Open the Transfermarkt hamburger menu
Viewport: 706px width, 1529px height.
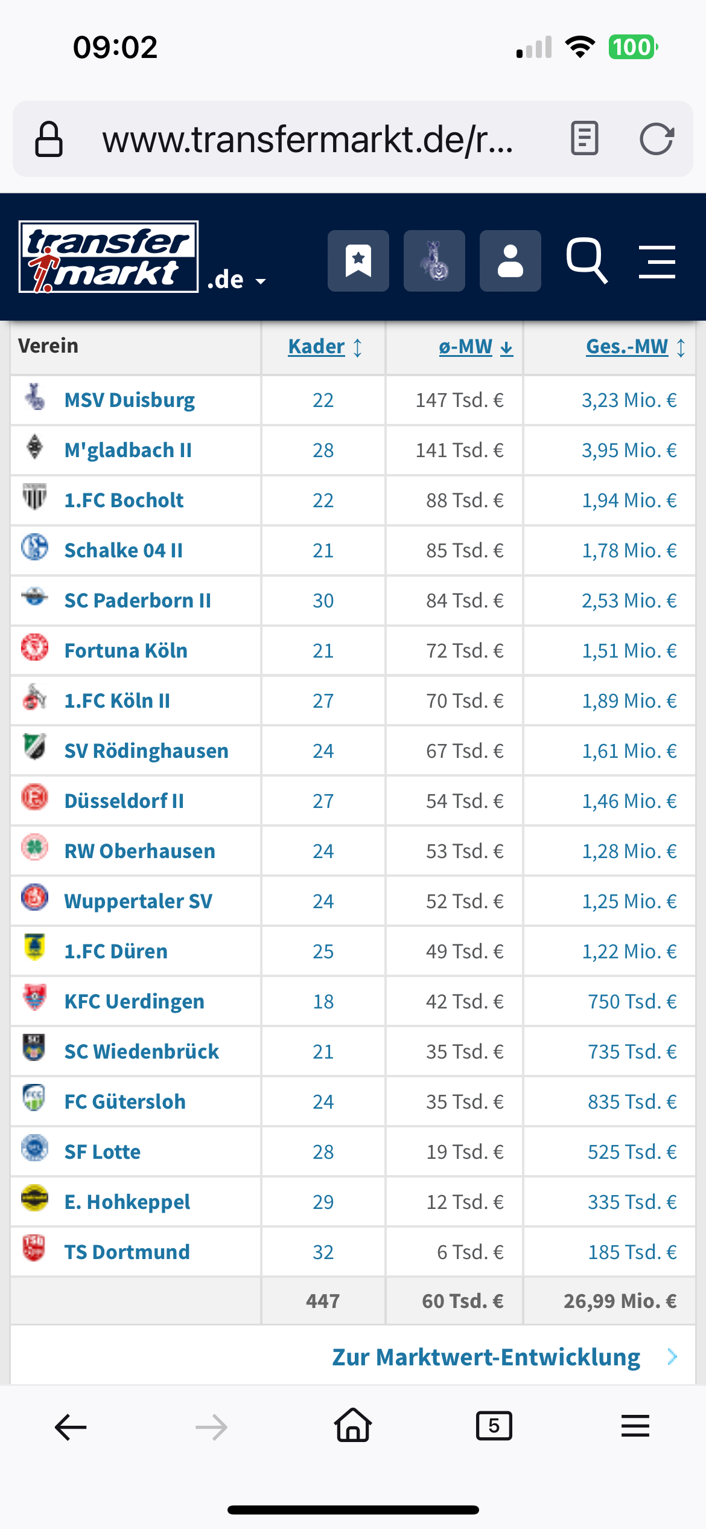(657, 262)
